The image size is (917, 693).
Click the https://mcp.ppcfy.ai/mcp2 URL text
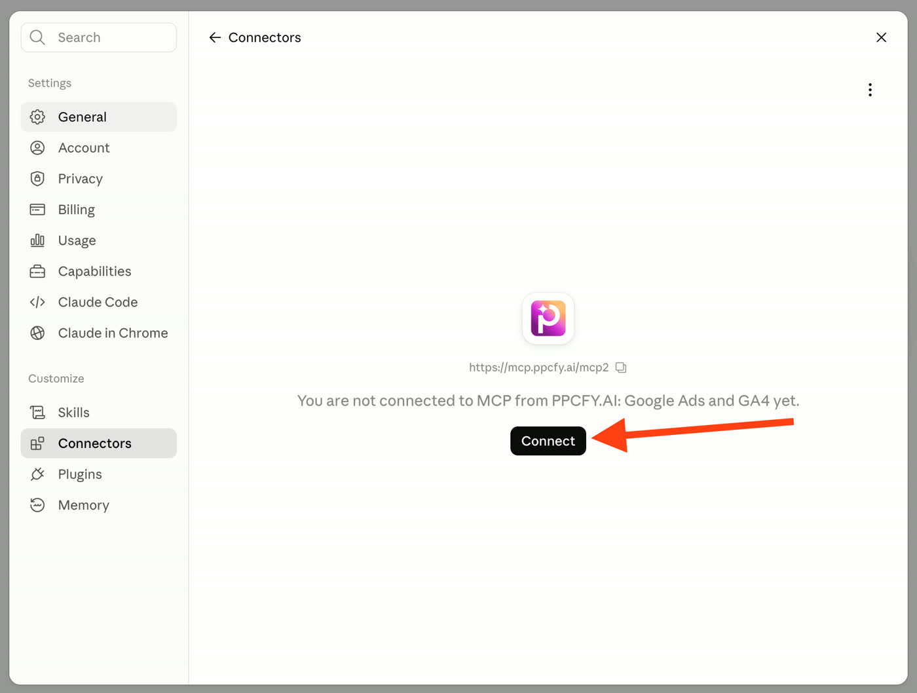538,367
